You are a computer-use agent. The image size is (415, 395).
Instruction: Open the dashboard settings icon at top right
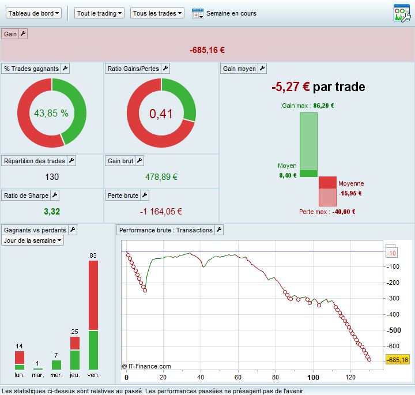pos(402,13)
